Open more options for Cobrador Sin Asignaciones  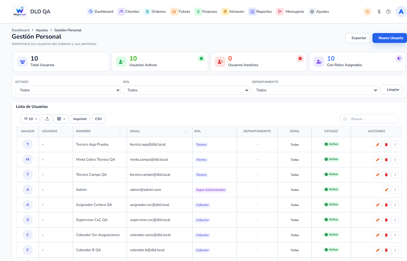[x=395, y=235]
